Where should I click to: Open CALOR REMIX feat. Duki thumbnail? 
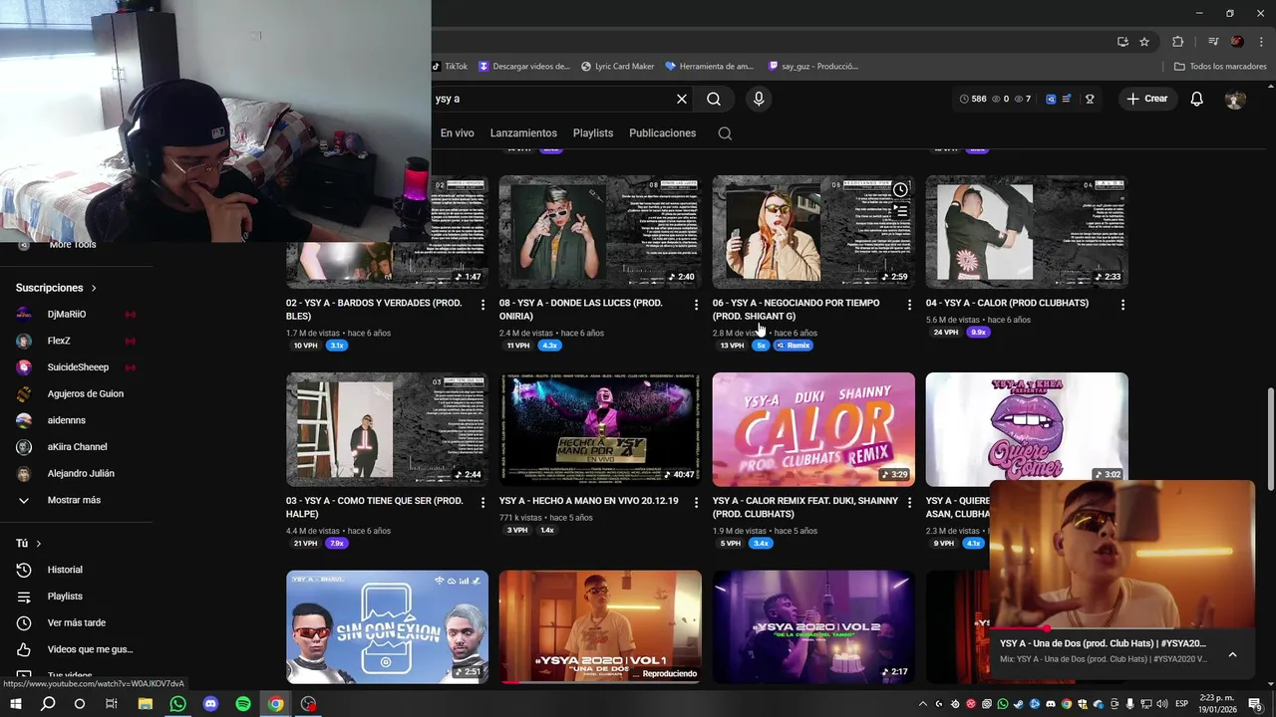coord(813,429)
